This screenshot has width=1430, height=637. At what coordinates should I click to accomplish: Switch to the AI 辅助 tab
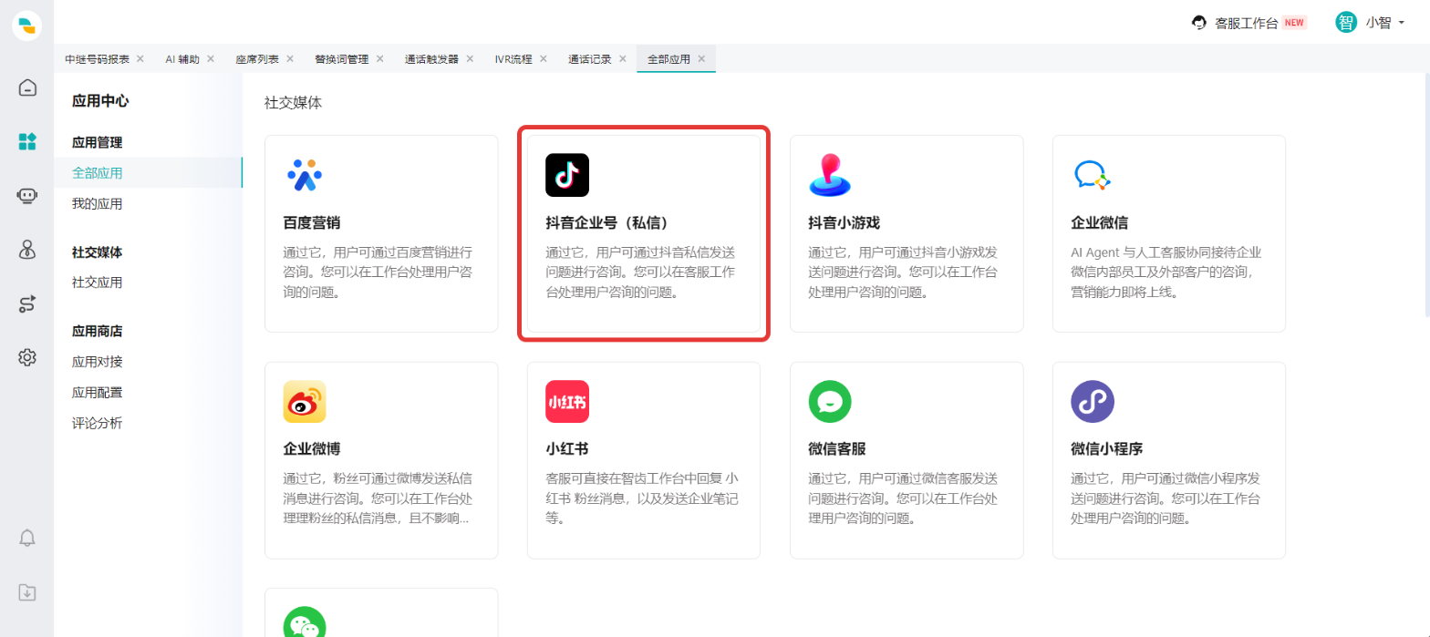(181, 58)
